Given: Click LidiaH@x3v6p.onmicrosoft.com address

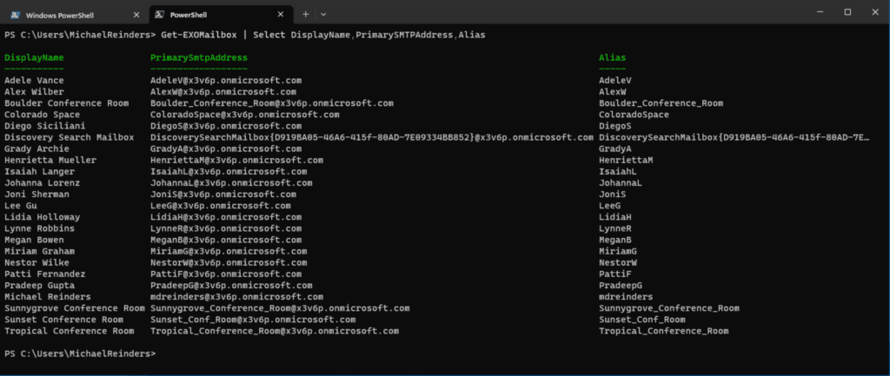Looking at the screenshot, I should click(x=226, y=216).
